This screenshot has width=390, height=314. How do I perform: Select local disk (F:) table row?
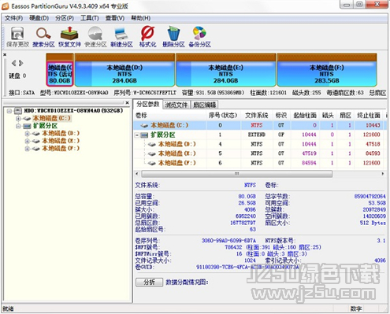[x=260, y=163]
